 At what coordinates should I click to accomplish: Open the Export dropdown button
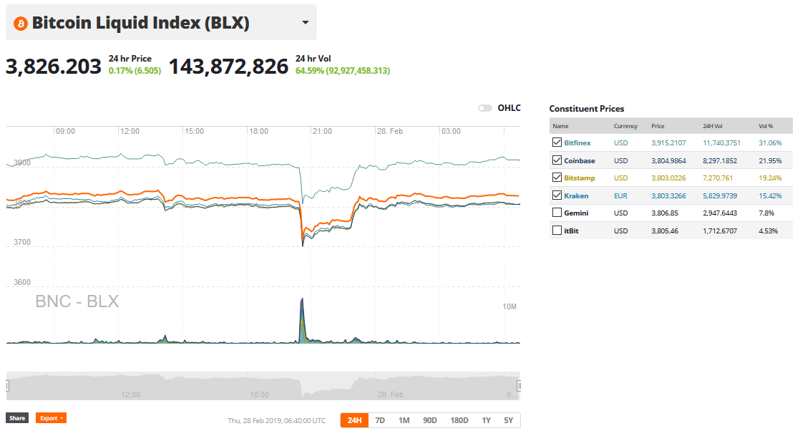click(51, 418)
